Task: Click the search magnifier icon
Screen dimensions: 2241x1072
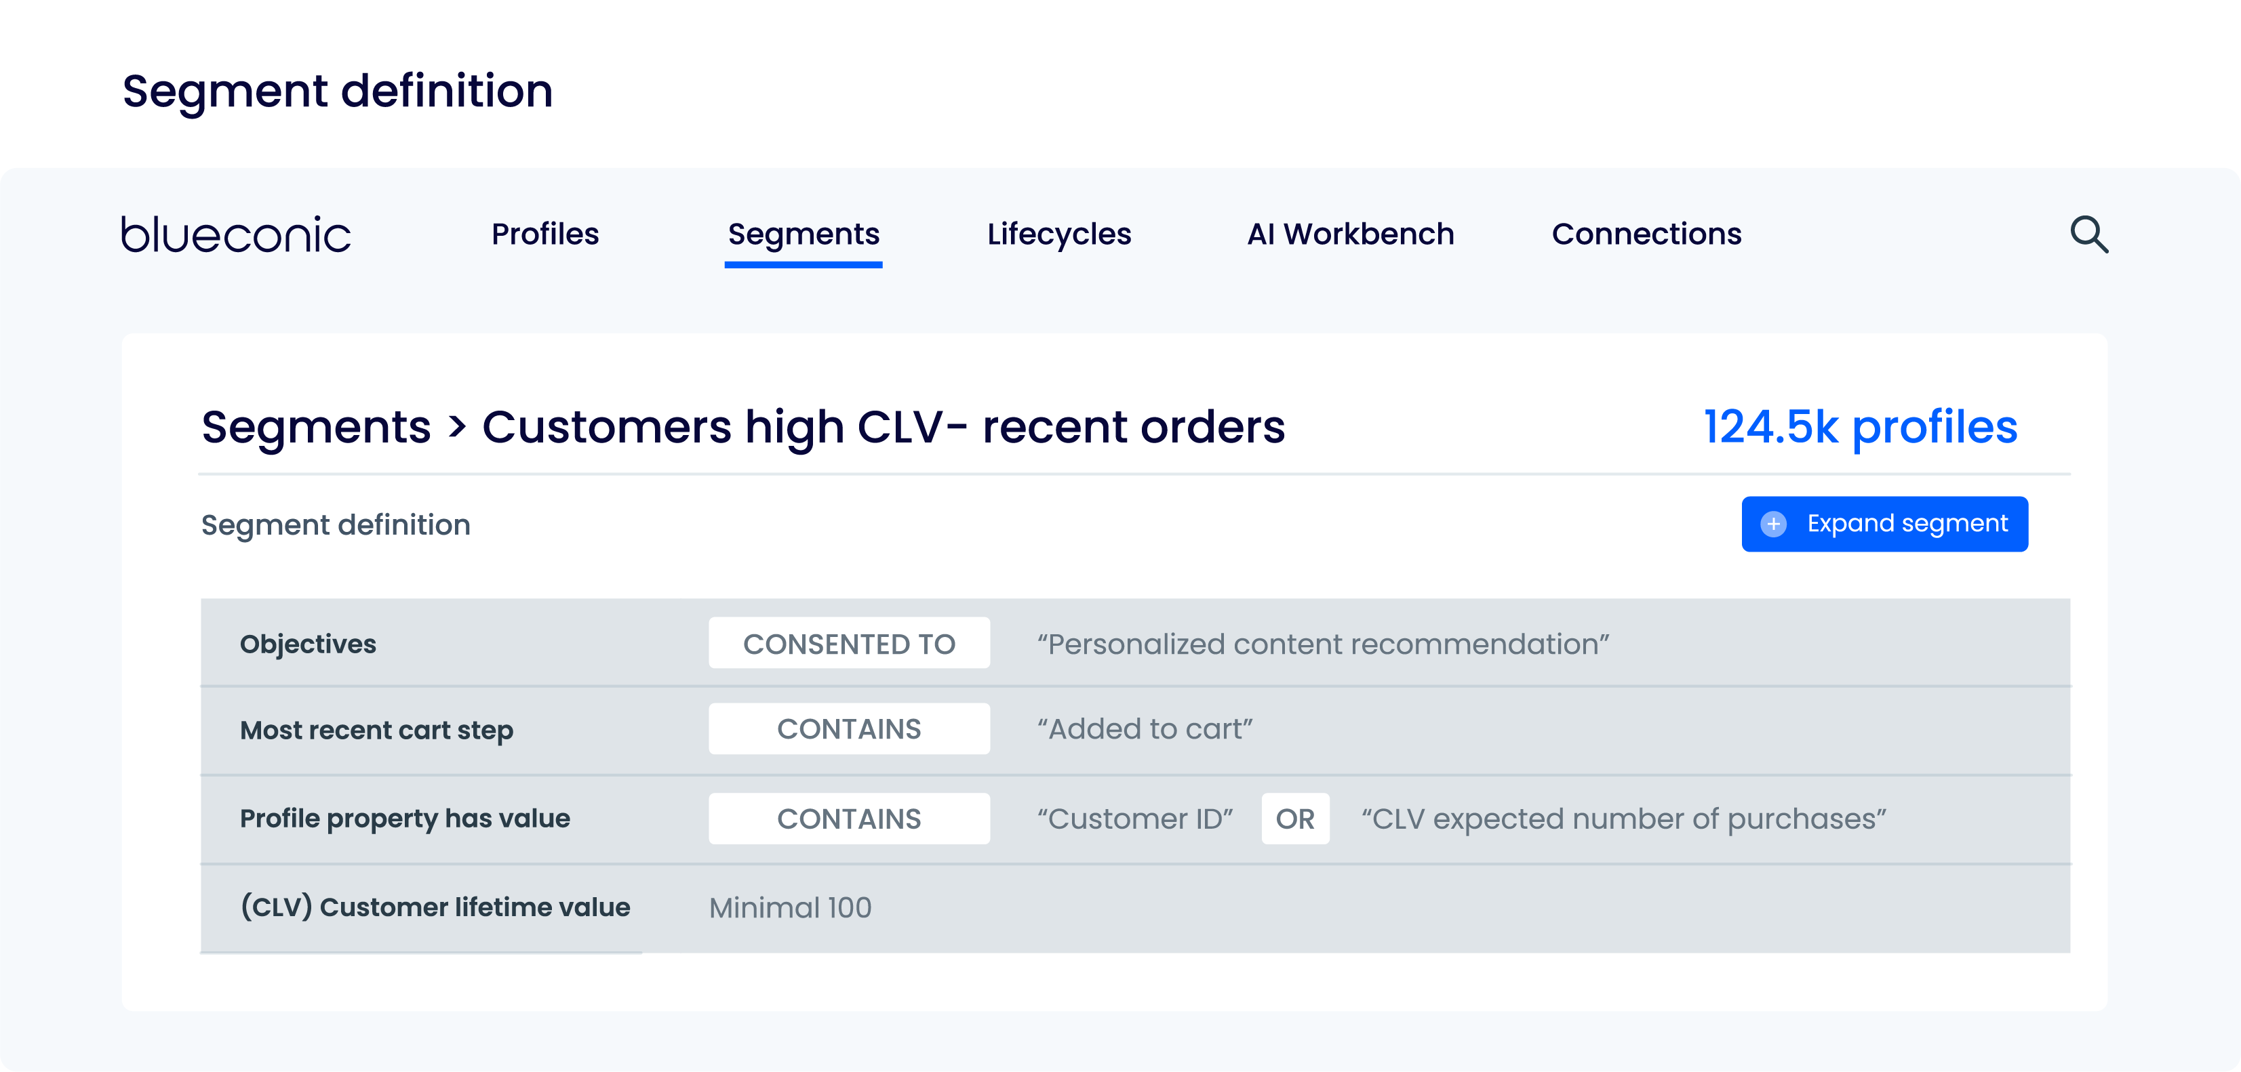Action: [x=2088, y=234]
